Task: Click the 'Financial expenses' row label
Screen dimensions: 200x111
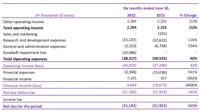Action: pos(19,72)
